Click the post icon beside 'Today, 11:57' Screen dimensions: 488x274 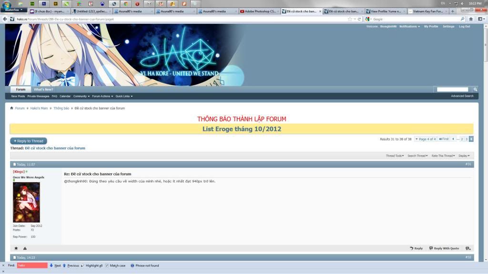click(x=14, y=164)
